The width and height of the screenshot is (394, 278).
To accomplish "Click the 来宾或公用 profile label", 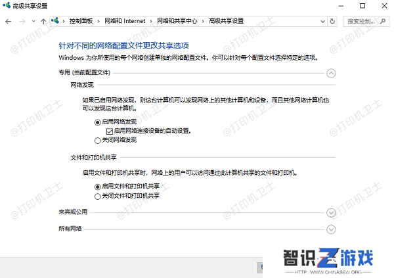I will [x=73, y=212].
